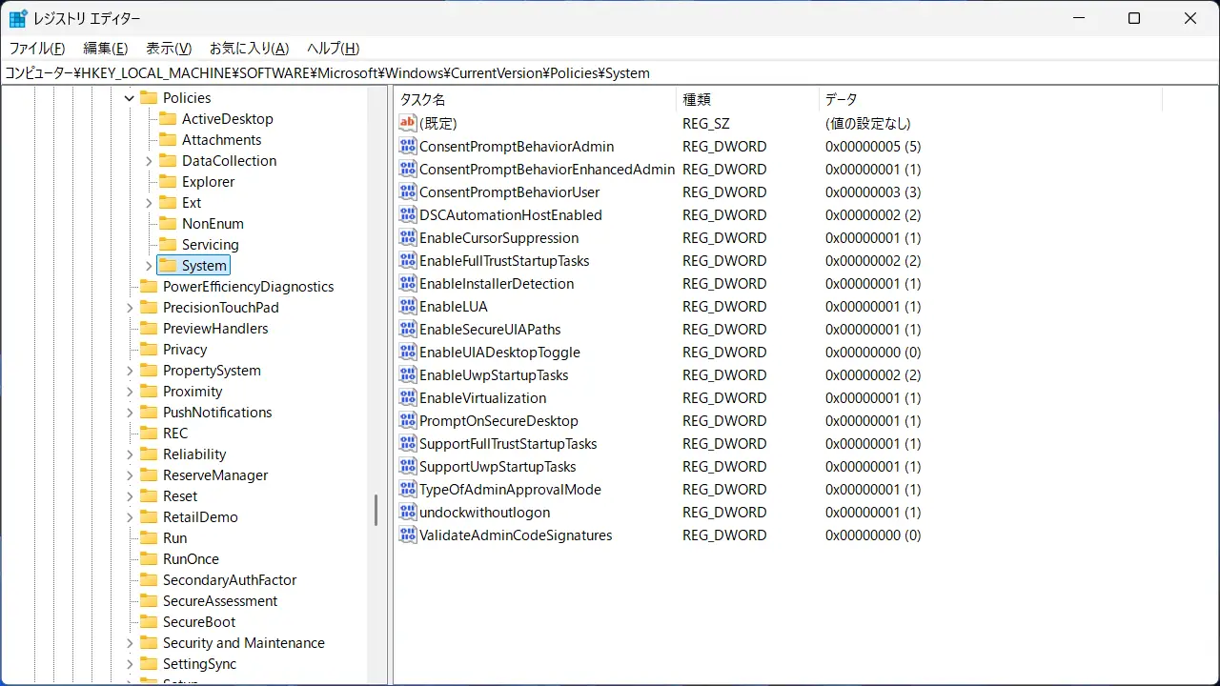Viewport: 1220px width, 686px height.
Task: Click the tree pane vertical scrollbar thumb
Action: [x=376, y=509]
